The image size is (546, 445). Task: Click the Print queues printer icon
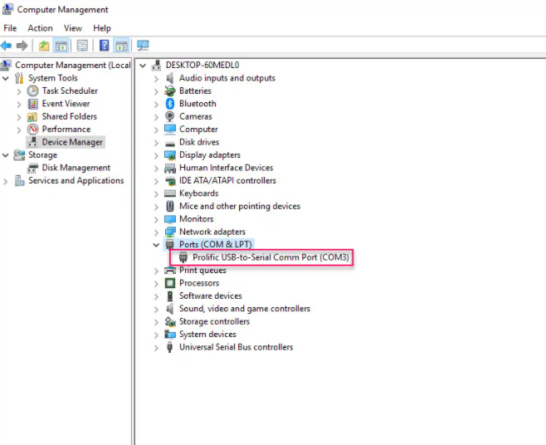pos(170,270)
